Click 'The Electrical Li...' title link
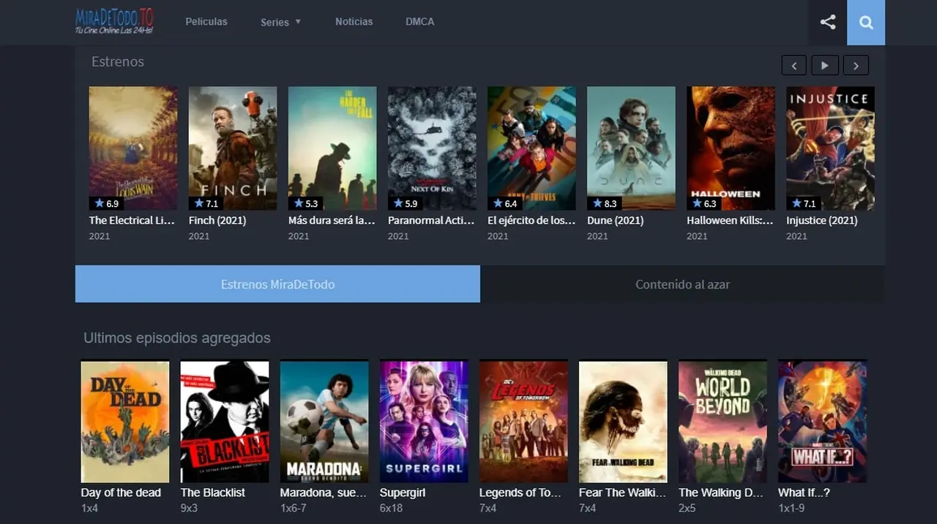The width and height of the screenshot is (937, 524). 132,220
